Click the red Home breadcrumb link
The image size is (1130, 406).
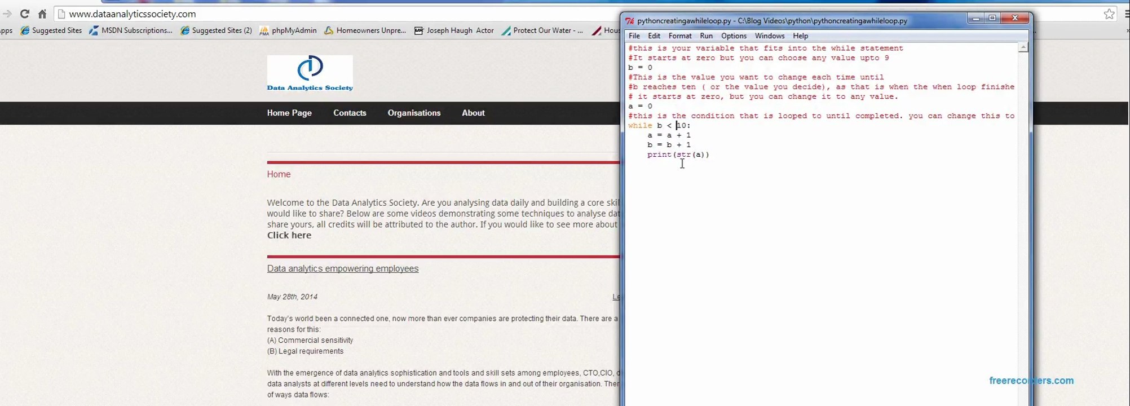click(279, 174)
